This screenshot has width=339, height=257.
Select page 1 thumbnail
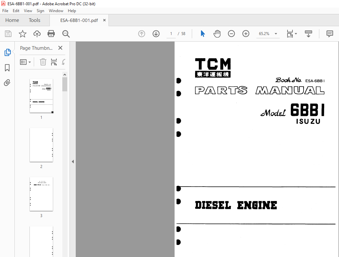[41, 96]
